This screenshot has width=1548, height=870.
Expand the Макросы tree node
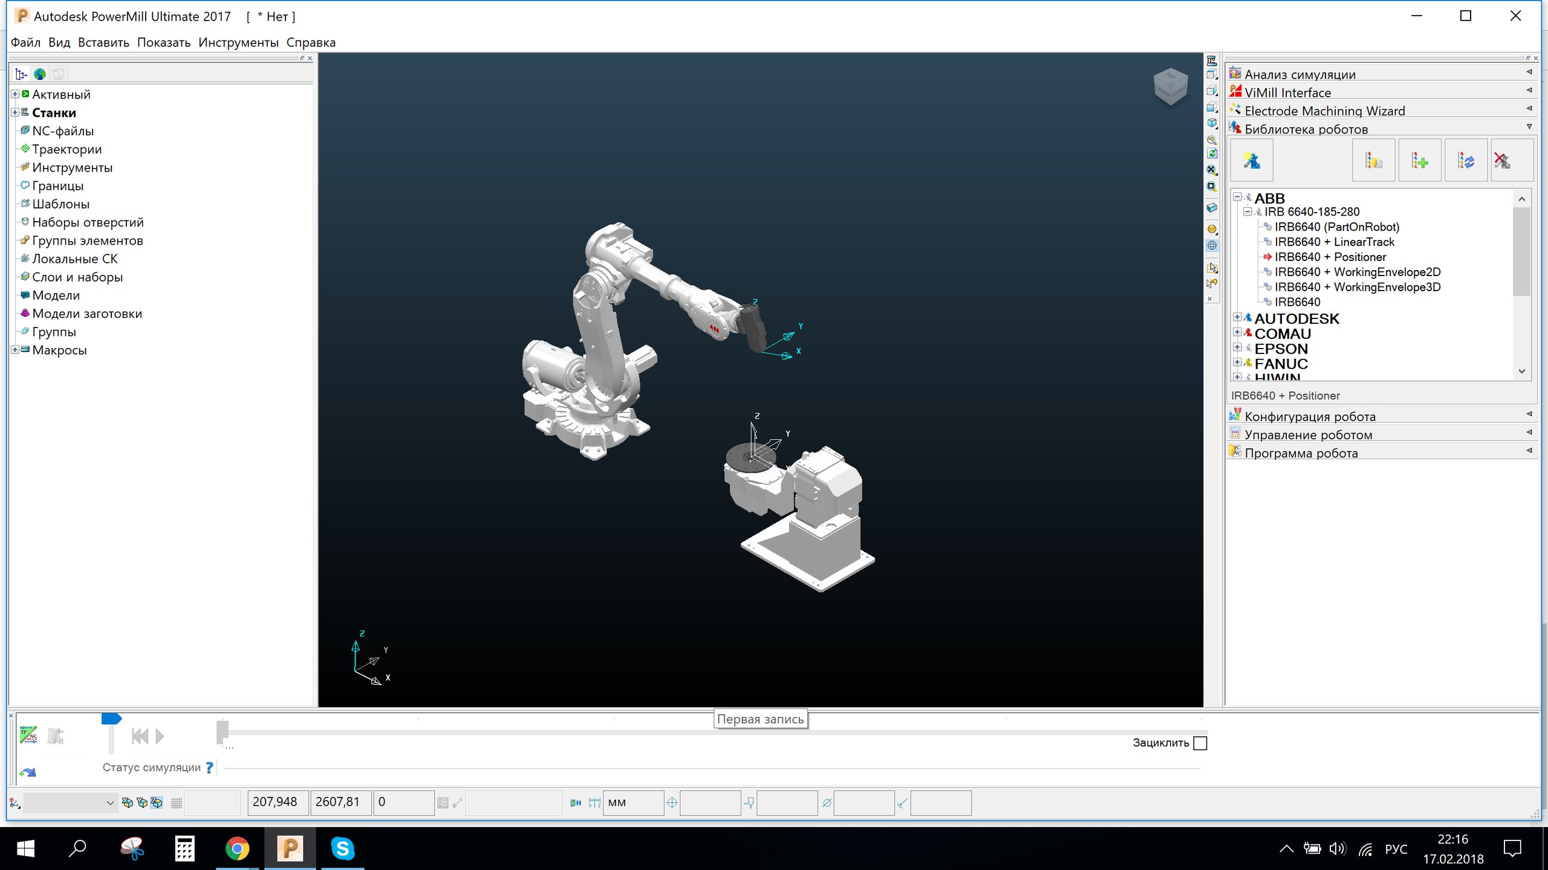pyautogui.click(x=15, y=350)
